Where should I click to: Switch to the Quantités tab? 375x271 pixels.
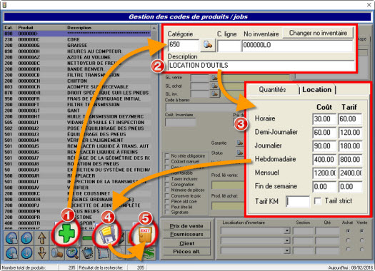tap(272, 90)
